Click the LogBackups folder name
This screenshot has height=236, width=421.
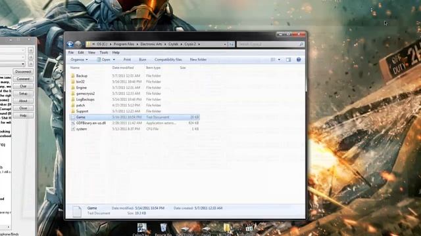point(86,99)
